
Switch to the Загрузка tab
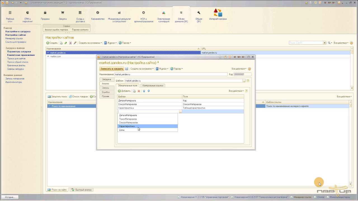(106, 80)
